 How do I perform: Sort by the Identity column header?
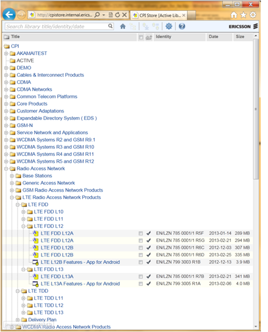click(180, 37)
